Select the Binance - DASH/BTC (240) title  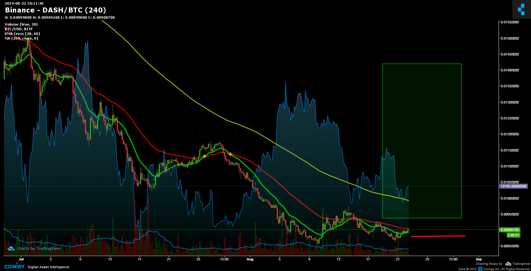56,10
